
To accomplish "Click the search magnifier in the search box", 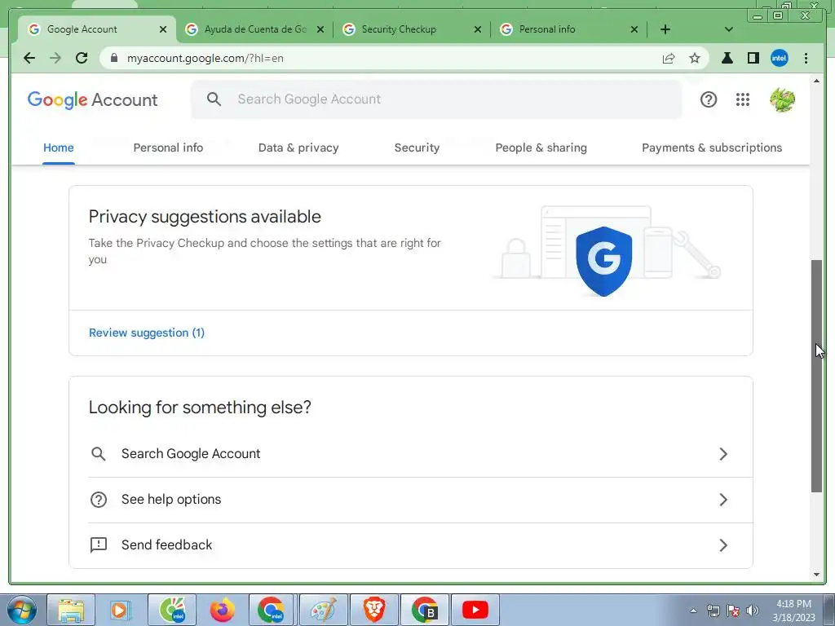I will point(214,99).
